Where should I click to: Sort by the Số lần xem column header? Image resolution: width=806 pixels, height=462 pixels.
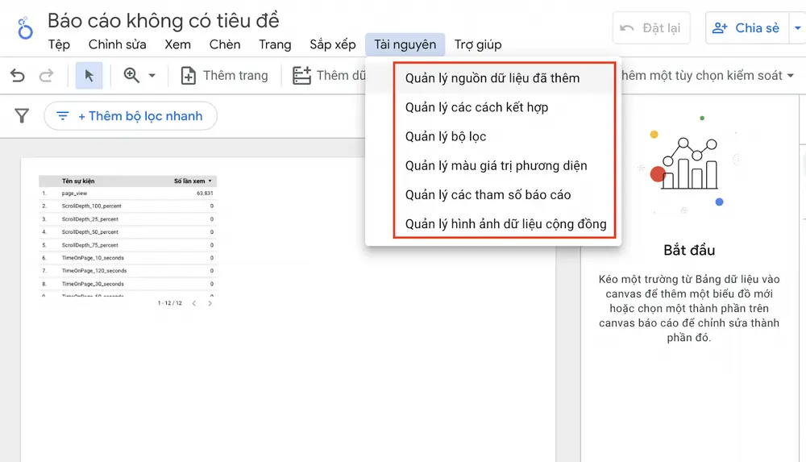(x=193, y=181)
